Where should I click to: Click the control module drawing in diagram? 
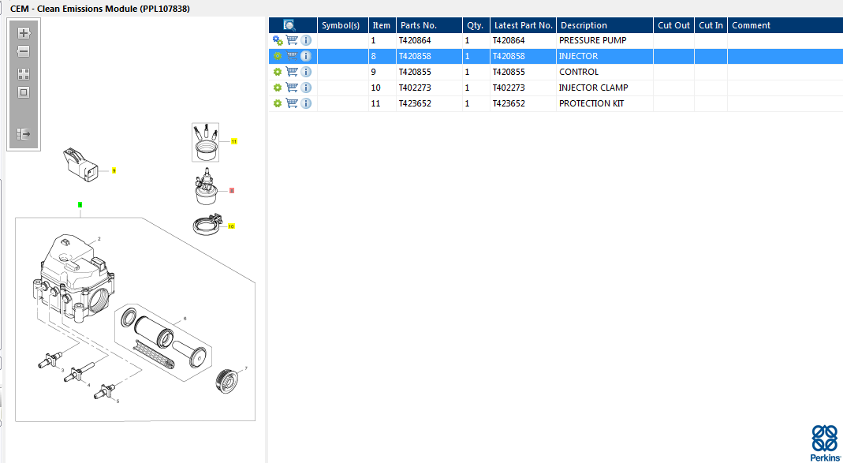point(81,165)
